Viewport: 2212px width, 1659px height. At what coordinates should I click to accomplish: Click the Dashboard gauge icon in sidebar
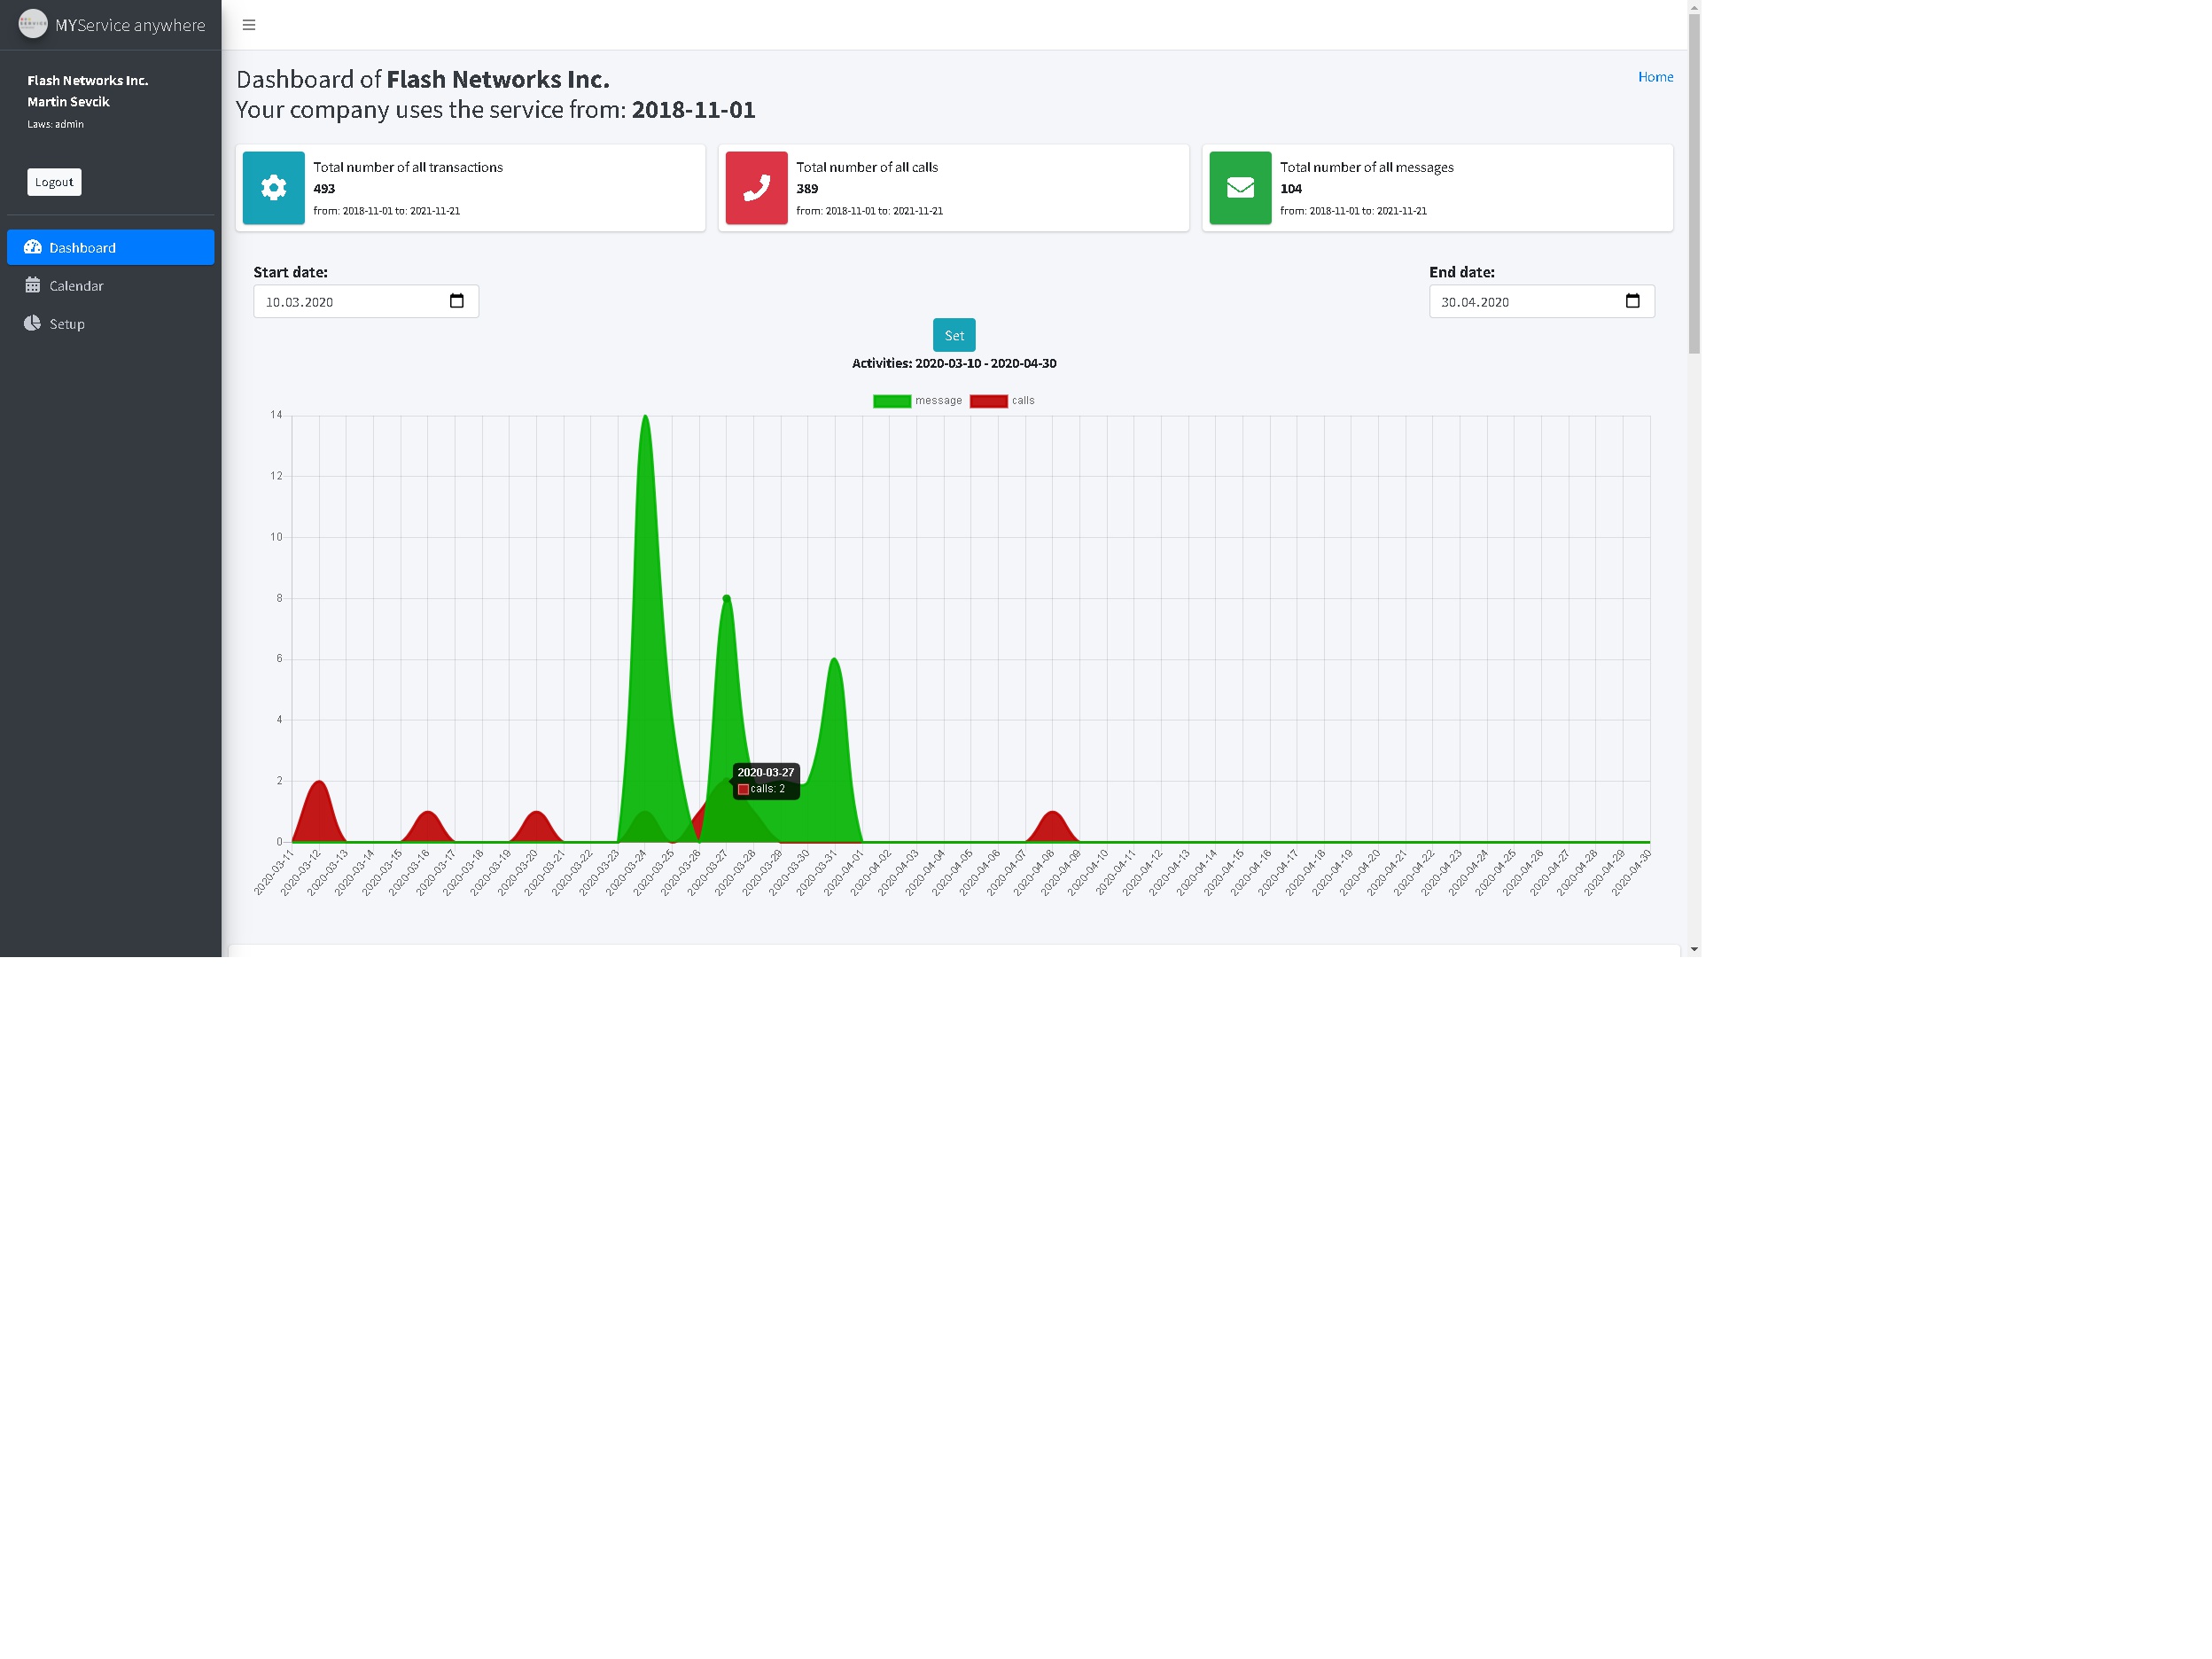[x=33, y=247]
